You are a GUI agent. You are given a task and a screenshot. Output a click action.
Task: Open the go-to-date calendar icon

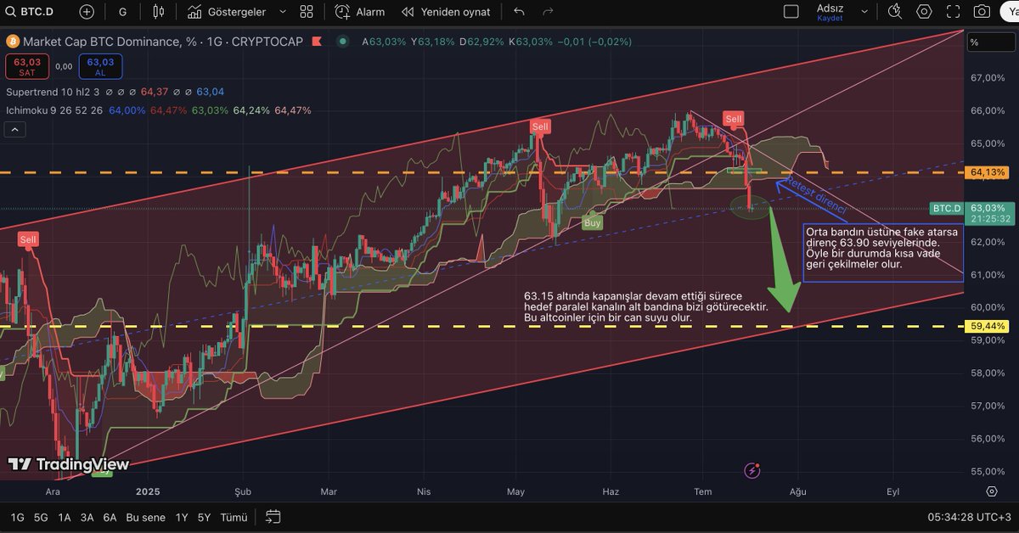pos(273,517)
